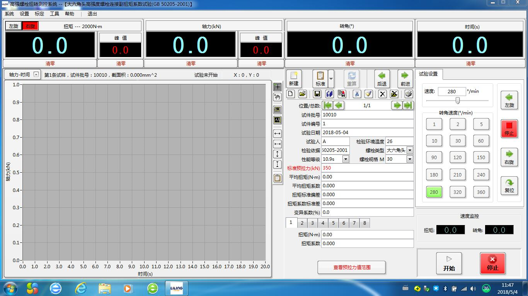Select rotation speed 360 °/min
Viewport: 528px width, 296px height.
(x=481, y=192)
